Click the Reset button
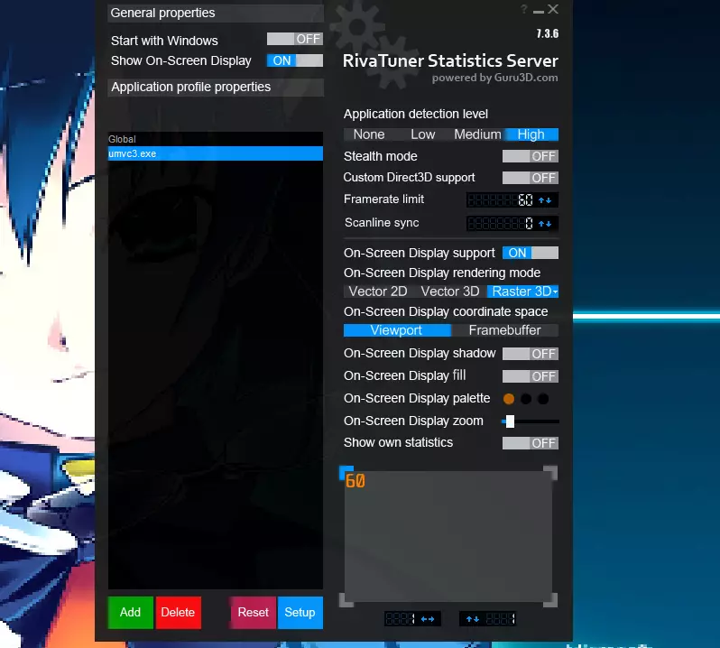 tap(253, 613)
